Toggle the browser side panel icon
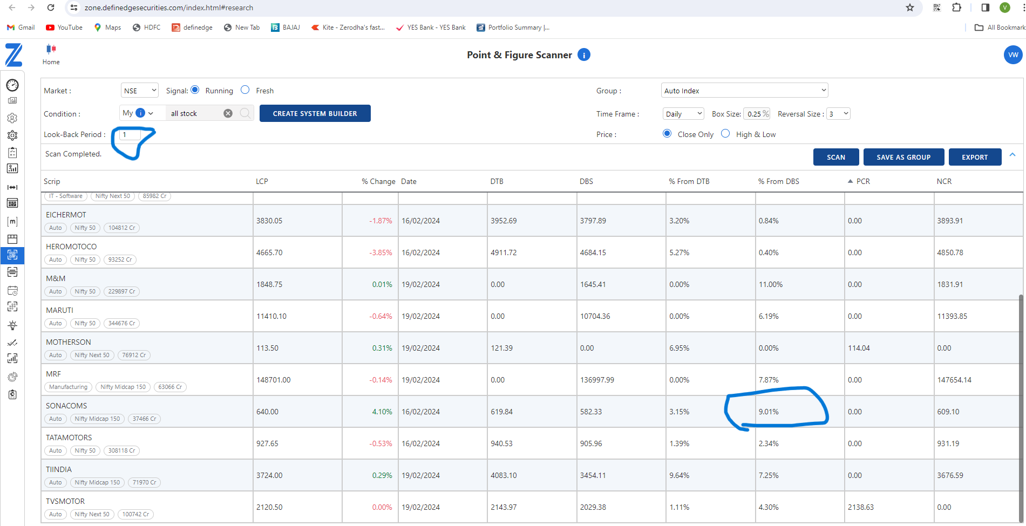Screen dimensions: 1026x526 pyautogui.click(x=986, y=8)
